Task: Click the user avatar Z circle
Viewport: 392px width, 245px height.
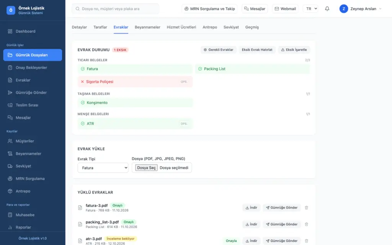Action: click(x=344, y=9)
